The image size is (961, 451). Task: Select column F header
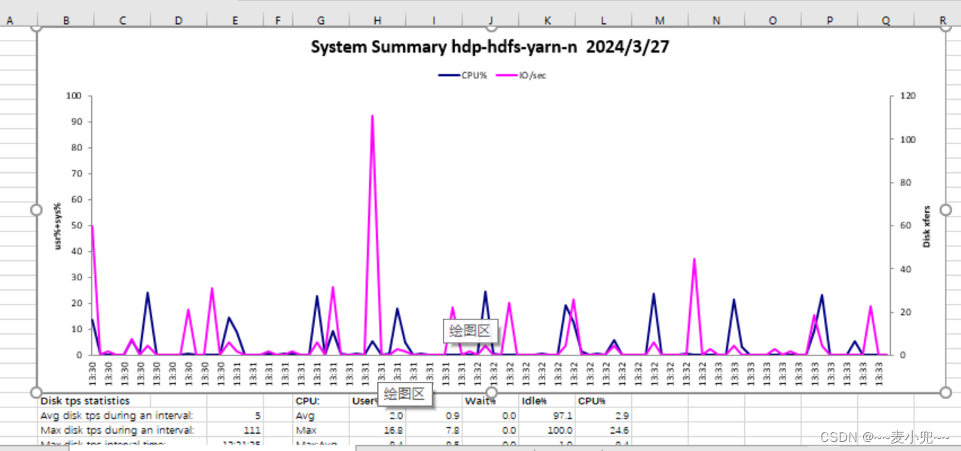[x=278, y=21]
